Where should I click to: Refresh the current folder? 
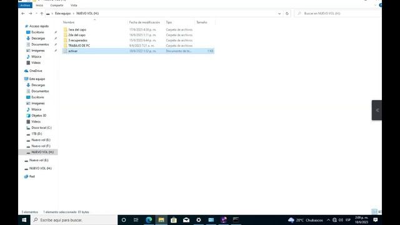[287, 14]
